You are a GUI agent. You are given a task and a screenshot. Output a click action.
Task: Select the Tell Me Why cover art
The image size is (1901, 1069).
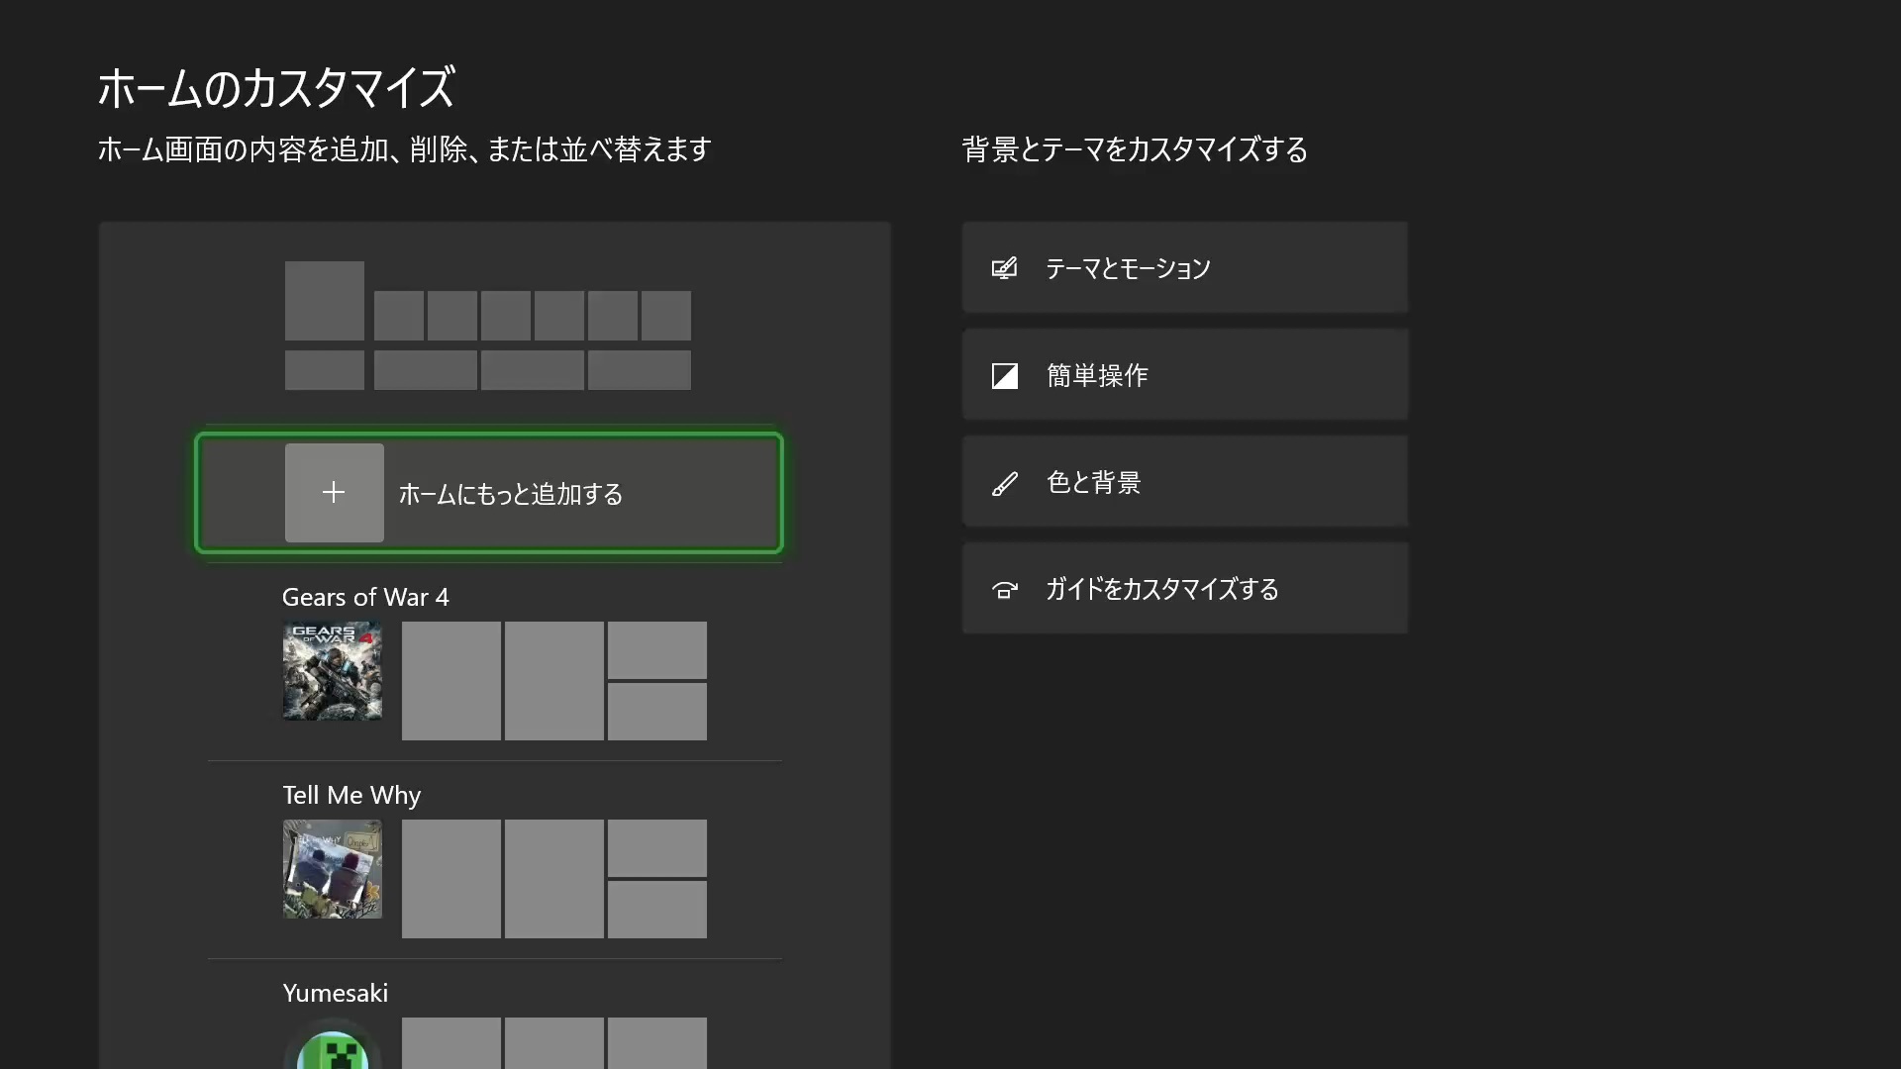coord(333,869)
